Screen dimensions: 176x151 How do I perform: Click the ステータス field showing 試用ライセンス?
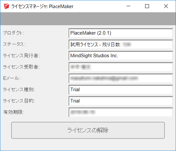121,44
